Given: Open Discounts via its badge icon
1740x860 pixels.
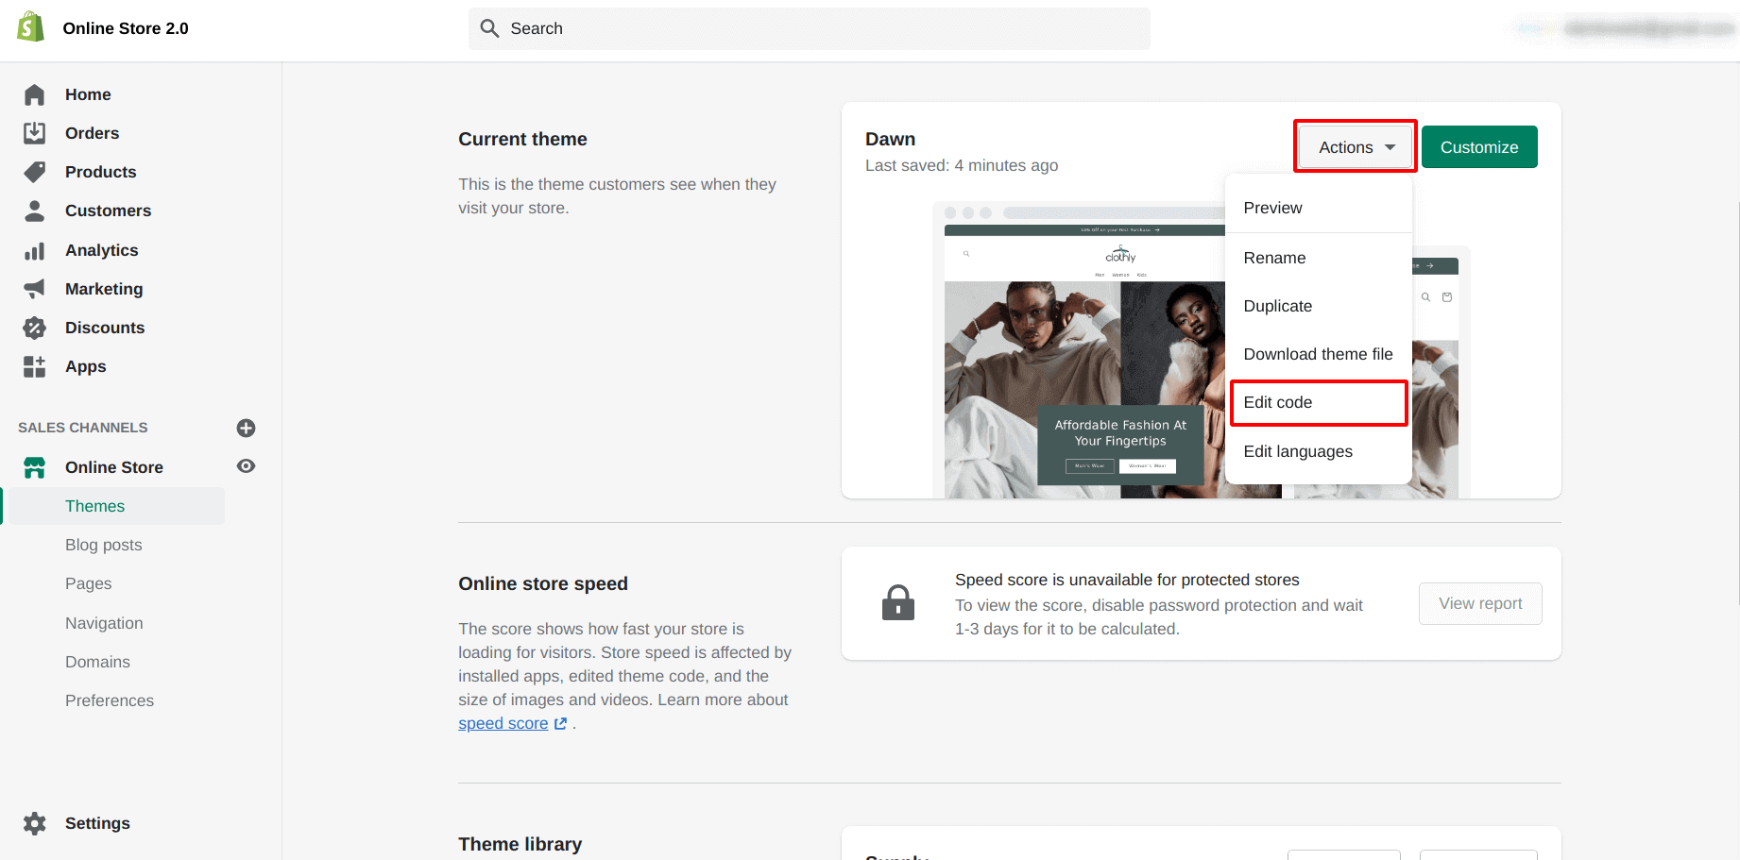Looking at the screenshot, I should [34, 327].
